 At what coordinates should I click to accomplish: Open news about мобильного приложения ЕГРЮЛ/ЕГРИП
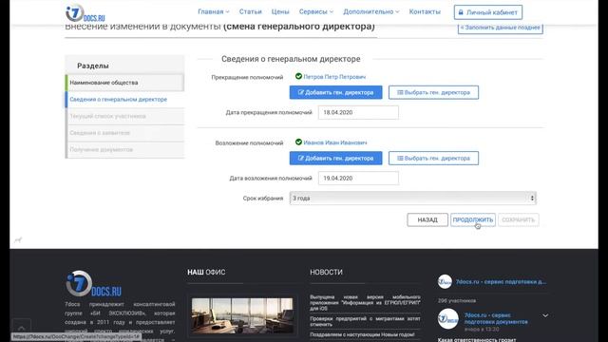click(365, 302)
